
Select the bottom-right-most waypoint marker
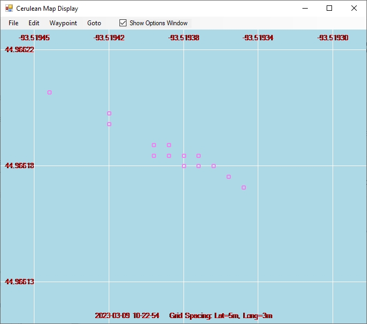(244, 188)
